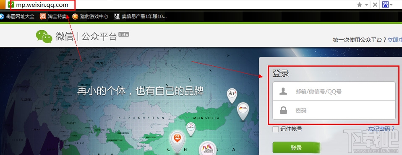Click the small teal map pin
Viewport: 402px width, 155px height.
pyautogui.click(x=191, y=129)
